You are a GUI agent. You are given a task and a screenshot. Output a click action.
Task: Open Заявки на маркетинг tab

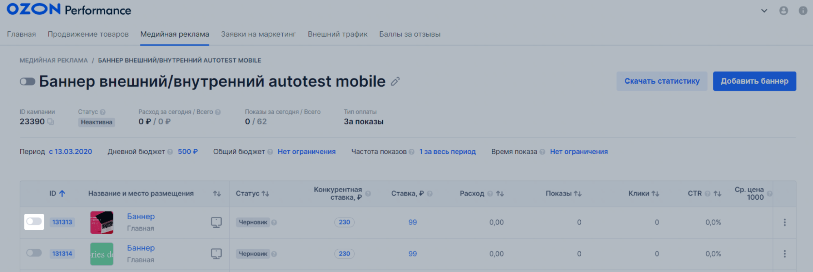click(258, 34)
